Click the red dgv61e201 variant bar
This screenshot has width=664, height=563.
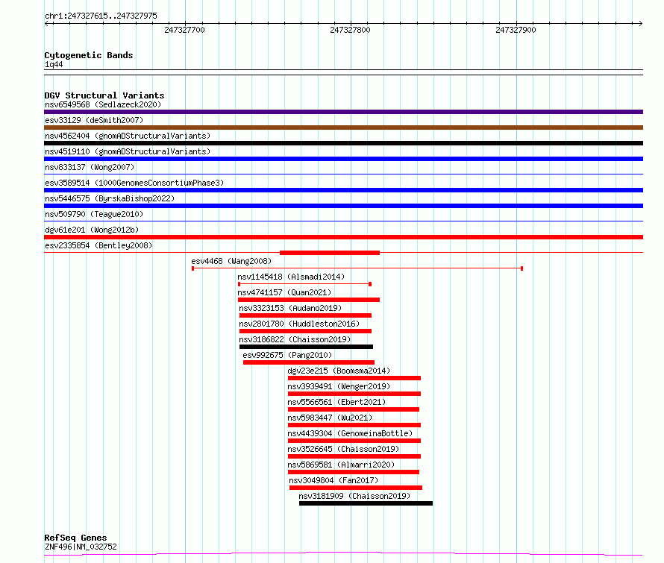point(343,237)
